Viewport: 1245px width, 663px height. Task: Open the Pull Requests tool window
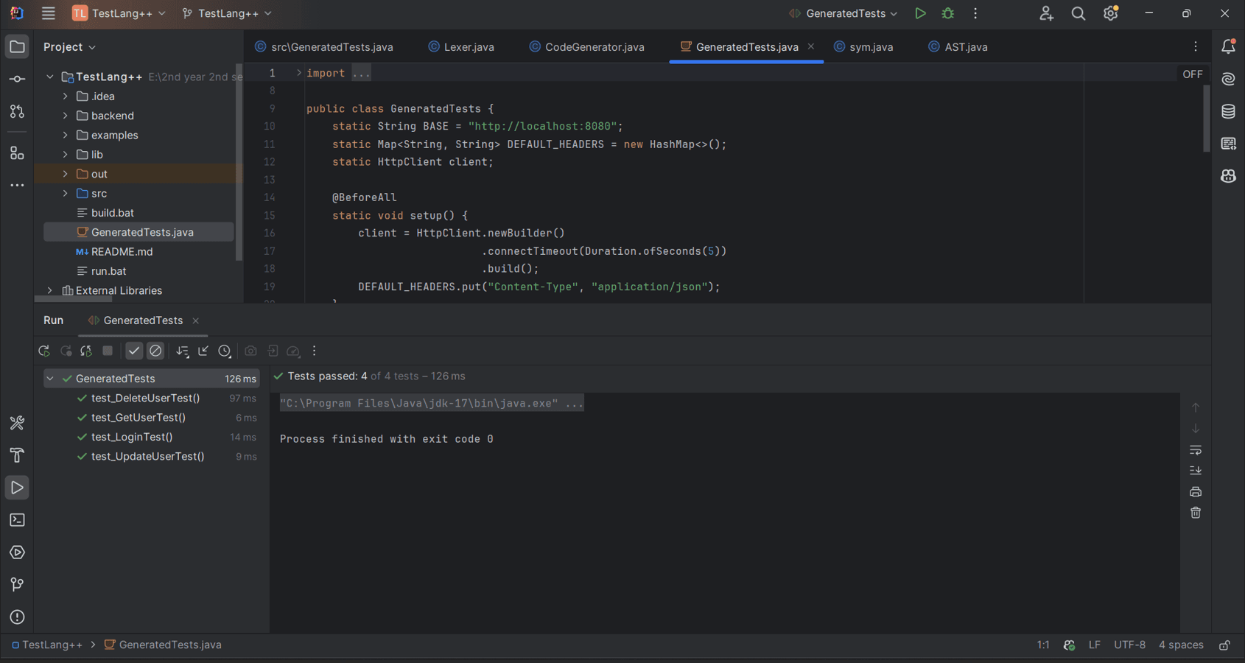click(x=17, y=111)
